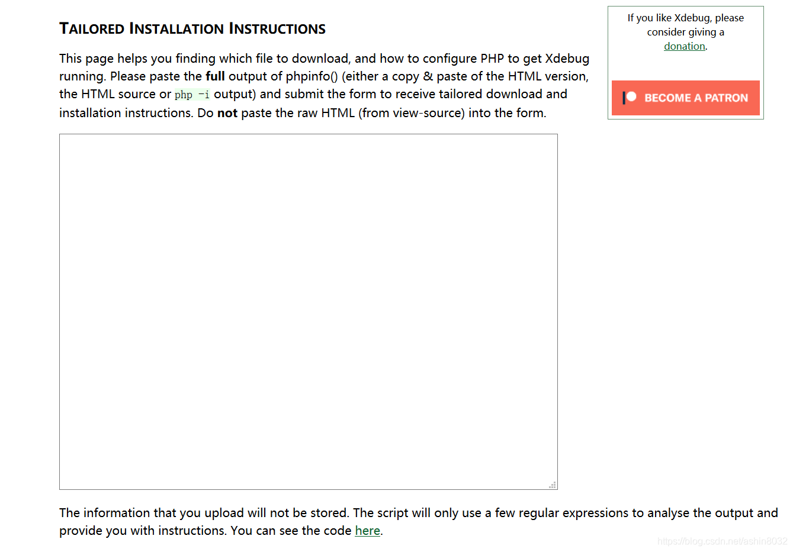The image size is (793, 552).
Task: Click the textarea resize grip handle
Action: point(553,485)
